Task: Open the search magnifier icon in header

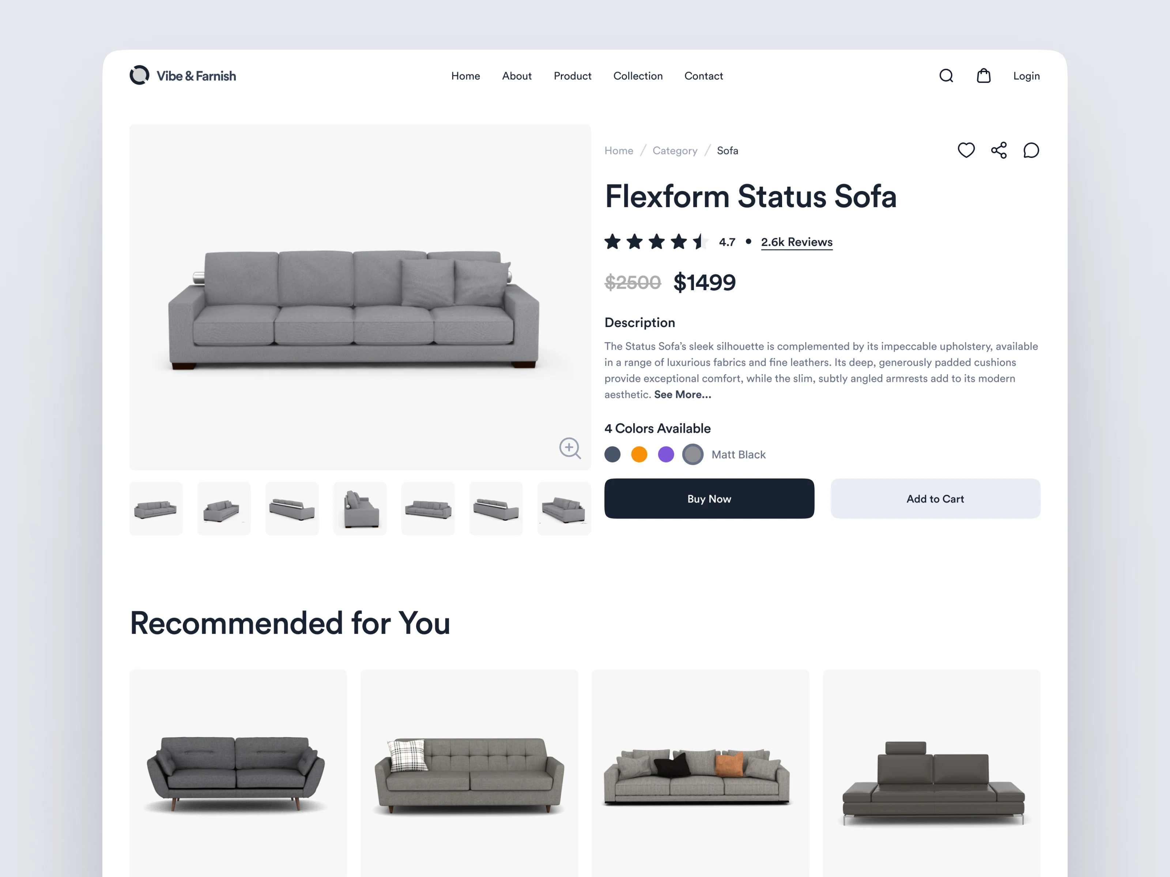Action: [x=946, y=76]
